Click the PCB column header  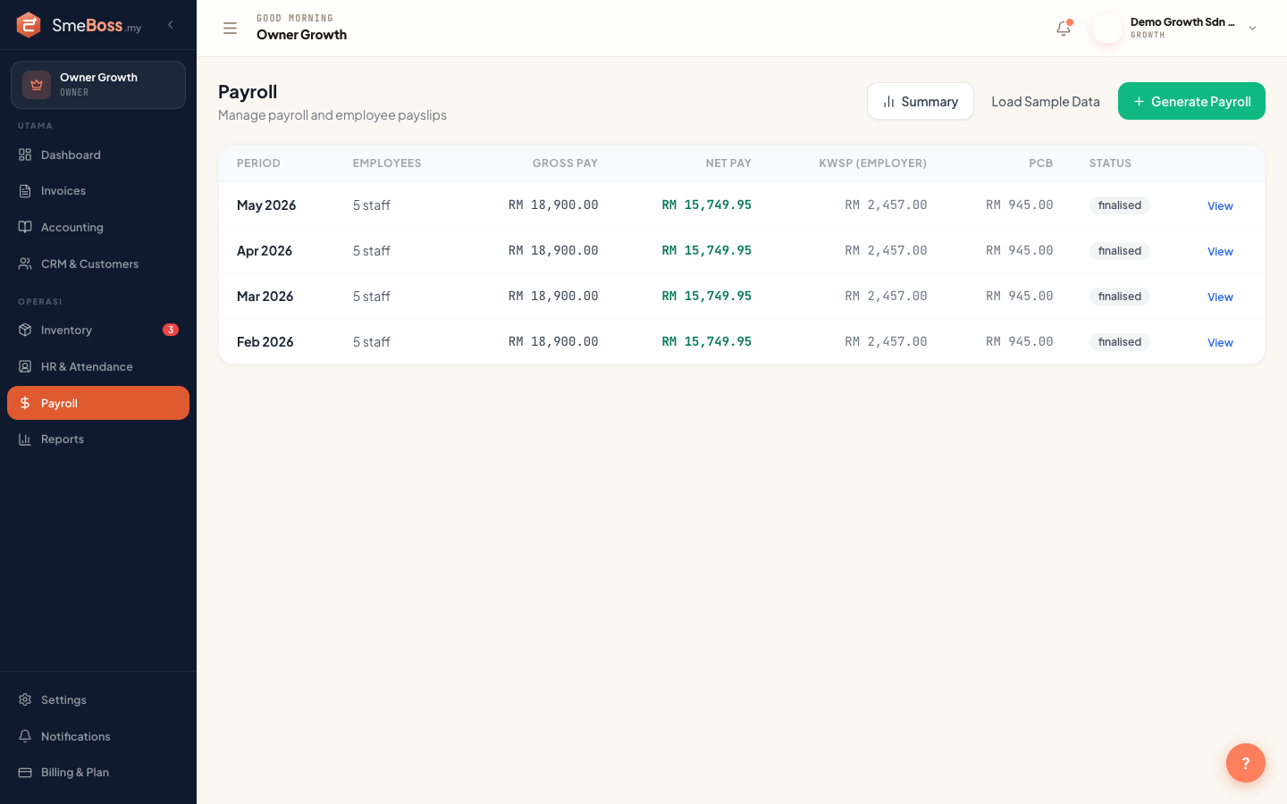click(x=1040, y=163)
